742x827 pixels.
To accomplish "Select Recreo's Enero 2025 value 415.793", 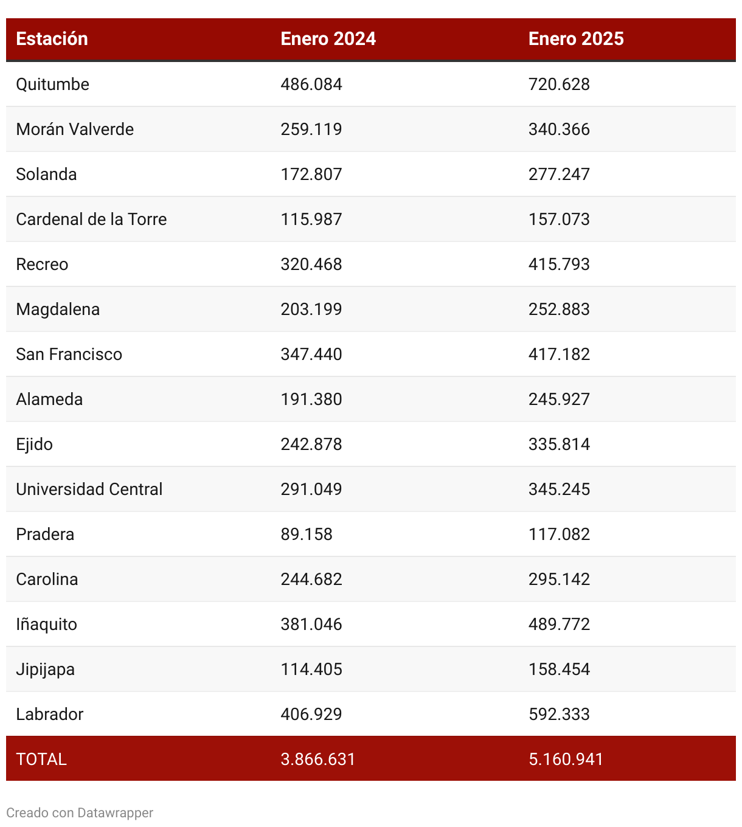I will click(559, 264).
